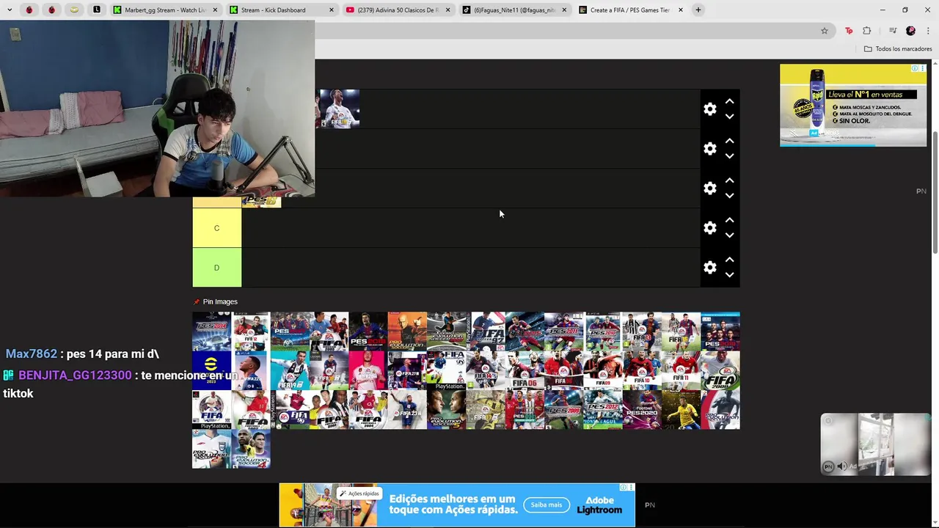The height and width of the screenshot is (528, 939).
Task: Move the C tier row up
Action: tap(729, 220)
